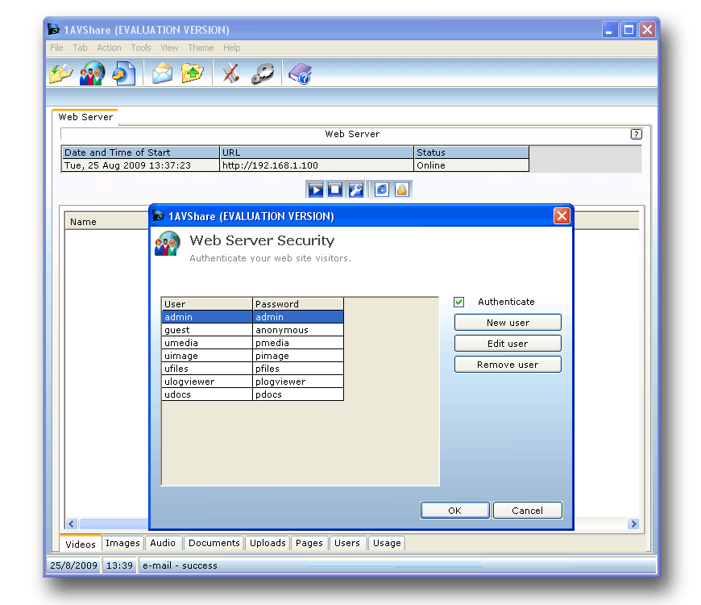The height and width of the screenshot is (605, 701).
Task: Confirm dialog with OK button
Action: 455,511
